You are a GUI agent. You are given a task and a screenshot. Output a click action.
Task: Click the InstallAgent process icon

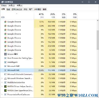5,62
